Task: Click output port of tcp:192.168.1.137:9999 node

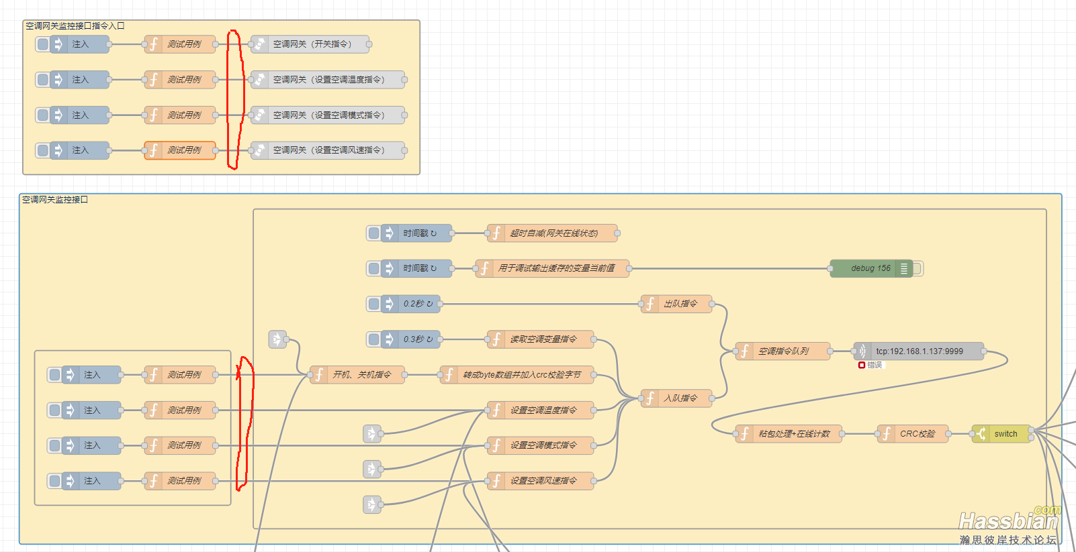Action: (983, 351)
